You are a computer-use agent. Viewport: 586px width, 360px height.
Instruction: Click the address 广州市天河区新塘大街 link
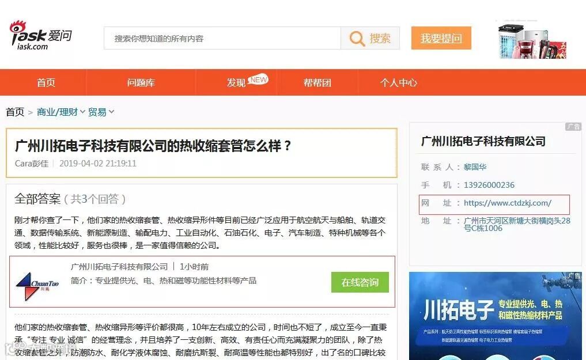517,225
